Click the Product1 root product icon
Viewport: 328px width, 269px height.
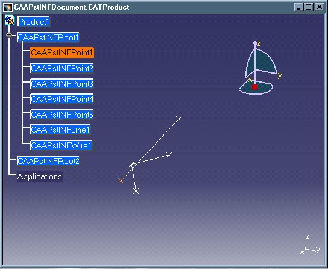pos(10,21)
